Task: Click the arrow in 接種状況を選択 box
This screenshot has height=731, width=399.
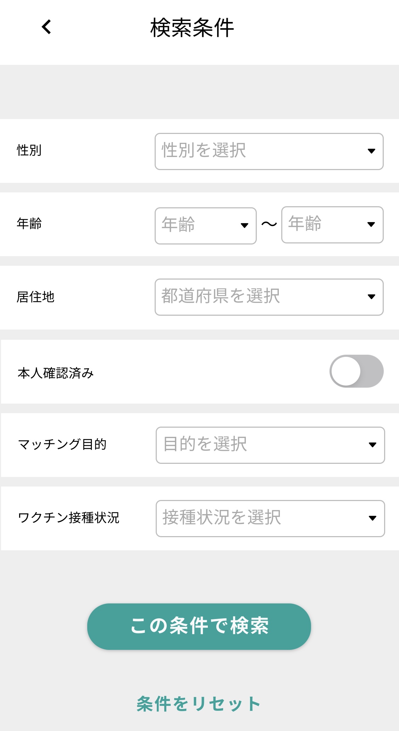Action: pyautogui.click(x=372, y=518)
